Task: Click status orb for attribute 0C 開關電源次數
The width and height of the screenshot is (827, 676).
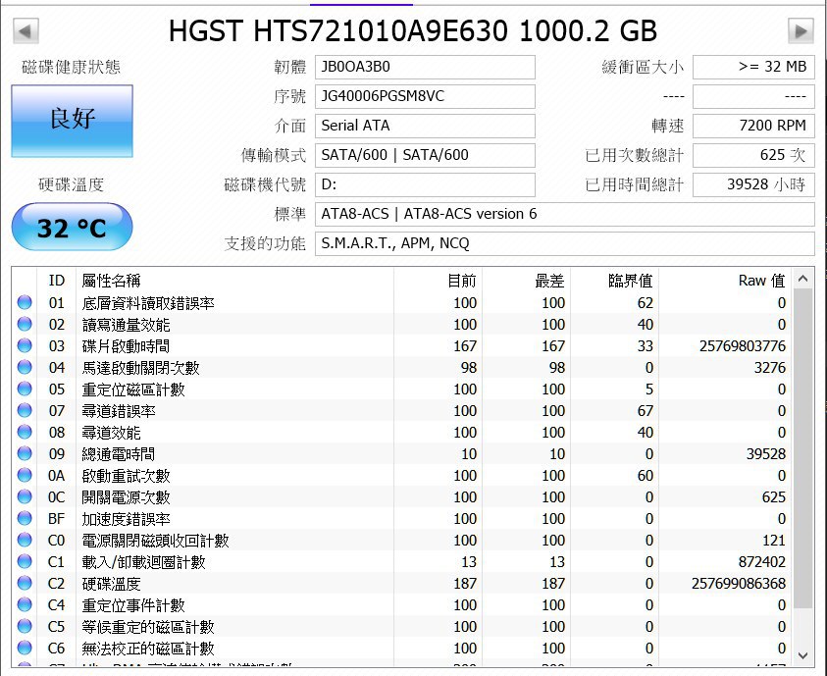Action: [25, 497]
